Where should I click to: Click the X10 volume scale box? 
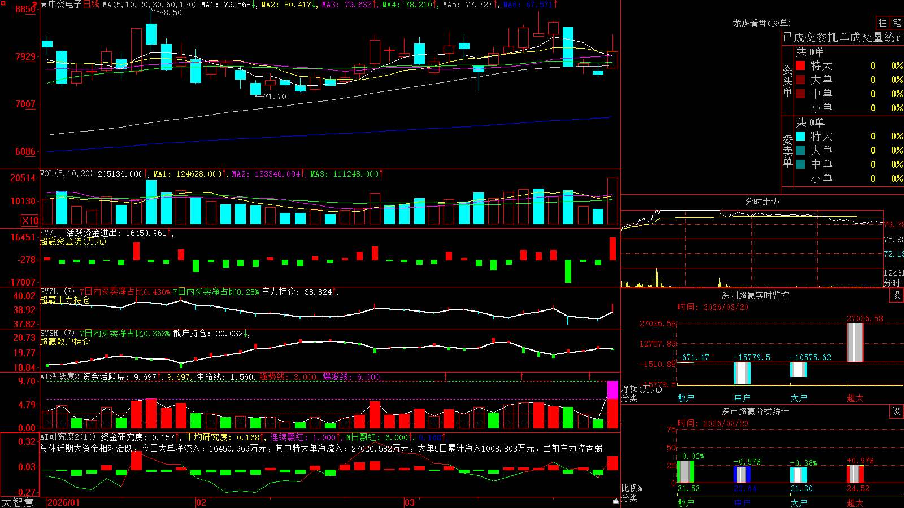(x=30, y=221)
